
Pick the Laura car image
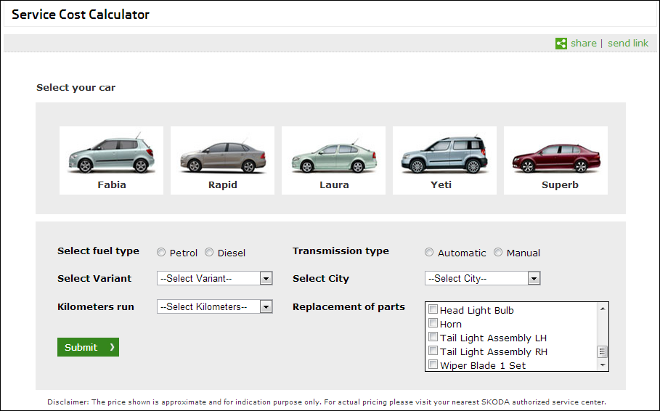pyautogui.click(x=334, y=160)
